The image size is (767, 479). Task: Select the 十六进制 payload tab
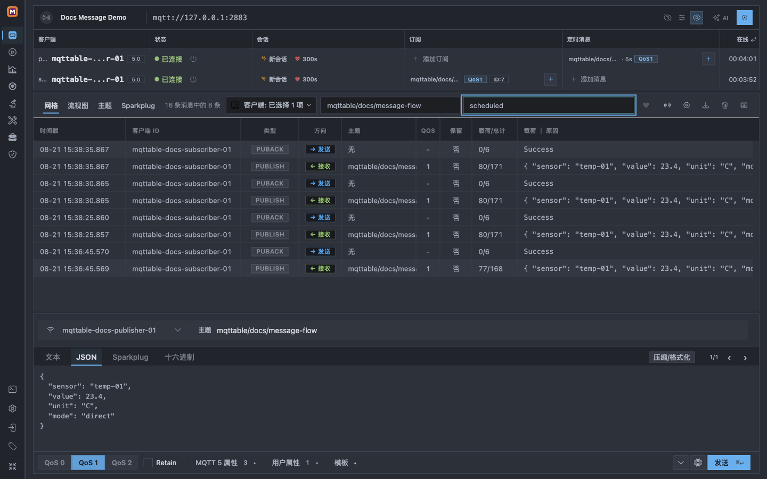179,357
